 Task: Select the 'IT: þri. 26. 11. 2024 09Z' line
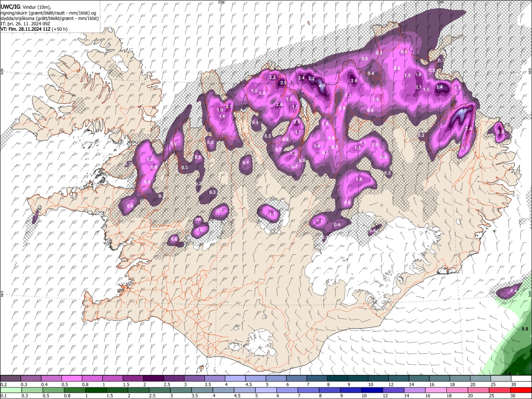pos(25,24)
